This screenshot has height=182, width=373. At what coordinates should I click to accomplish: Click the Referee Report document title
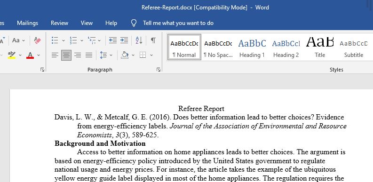201,109
